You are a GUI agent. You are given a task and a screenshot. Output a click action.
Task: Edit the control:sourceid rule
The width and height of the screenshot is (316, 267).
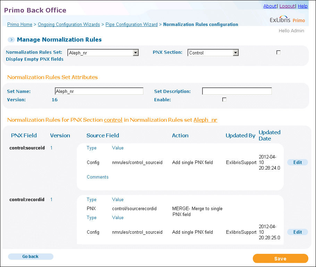click(298, 162)
